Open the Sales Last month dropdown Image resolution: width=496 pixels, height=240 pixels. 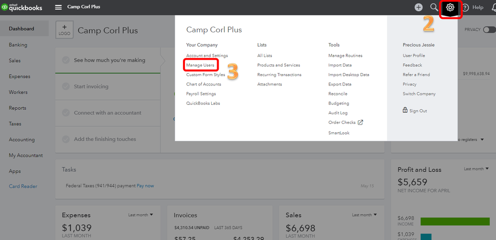(x=364, y=215)
